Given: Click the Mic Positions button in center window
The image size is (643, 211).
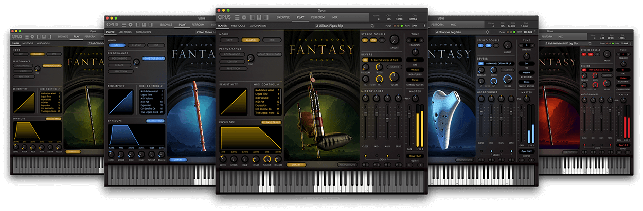Looking at the screenshot, I should coord(347,165).
